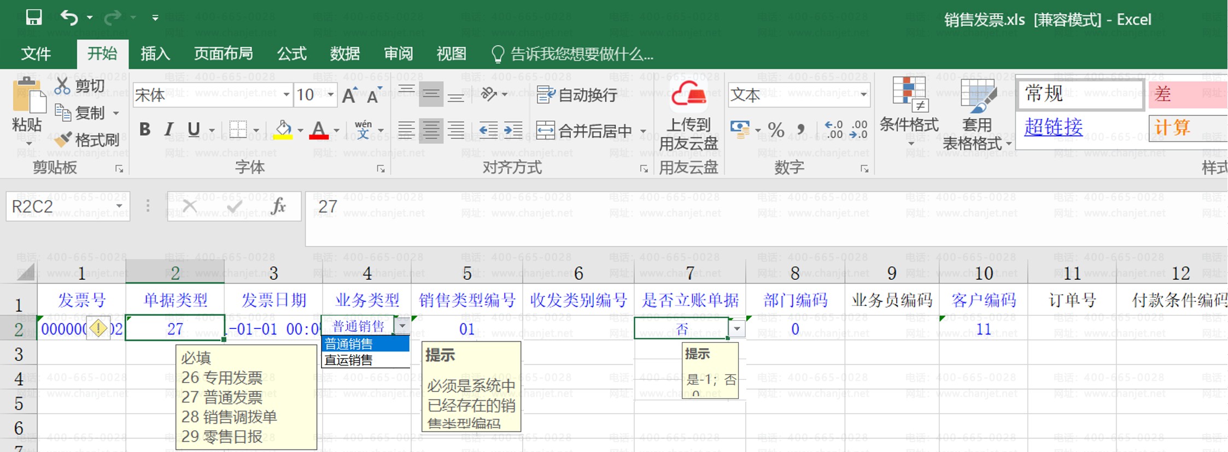Image resolution: width=1228 pixels, height=452 pixels.
Task: Open the font name dropdown 宋体
Action: click(212, 95)
